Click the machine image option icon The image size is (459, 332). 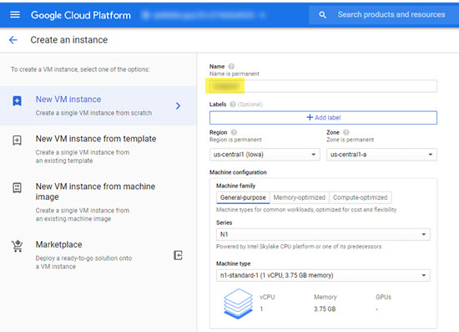pyautogui.click(x=17, y=187)
